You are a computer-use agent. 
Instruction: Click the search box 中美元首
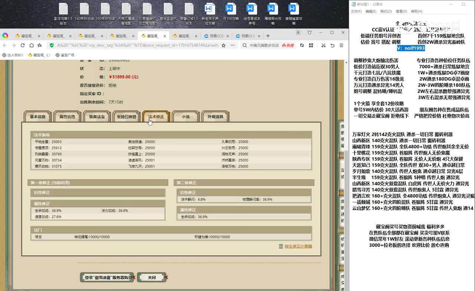click(264, 45)
